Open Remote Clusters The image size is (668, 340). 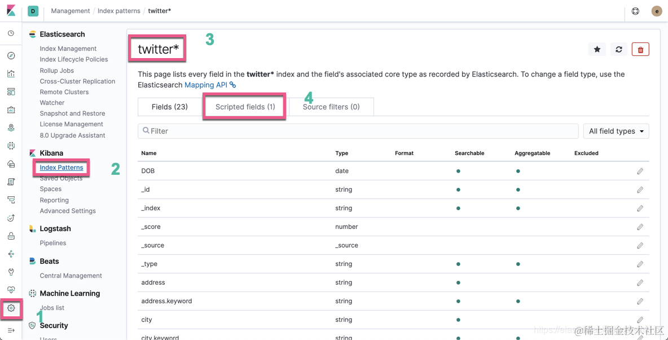[x=64, y=92]
